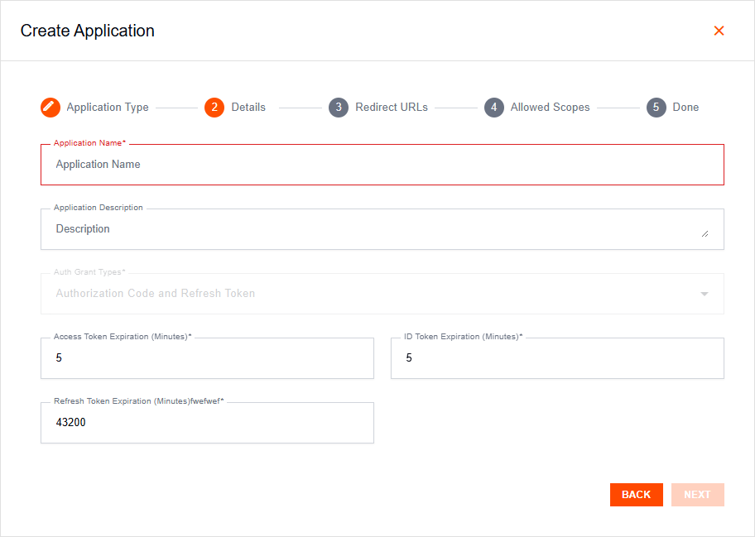Select step 4 Allowed Scopes circle
This screenshot has width=755, height=537.
(x=494, y=108)
